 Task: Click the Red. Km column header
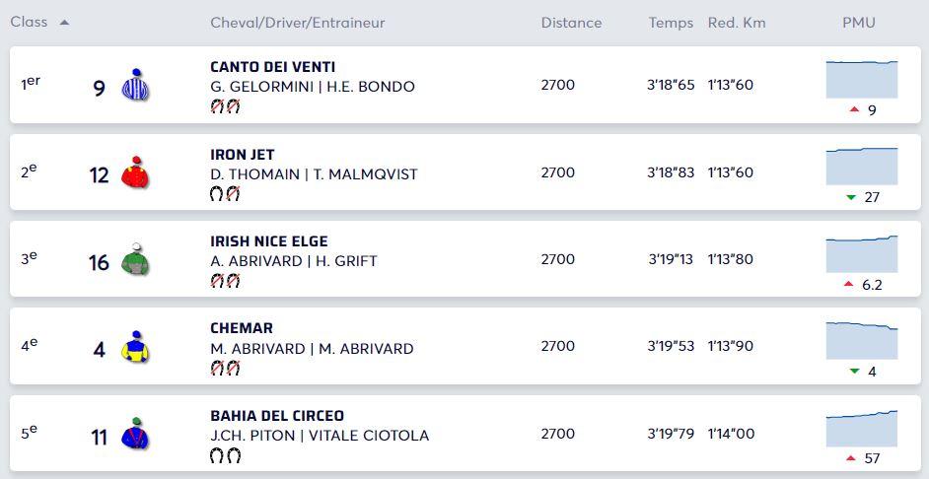[736, 23]
